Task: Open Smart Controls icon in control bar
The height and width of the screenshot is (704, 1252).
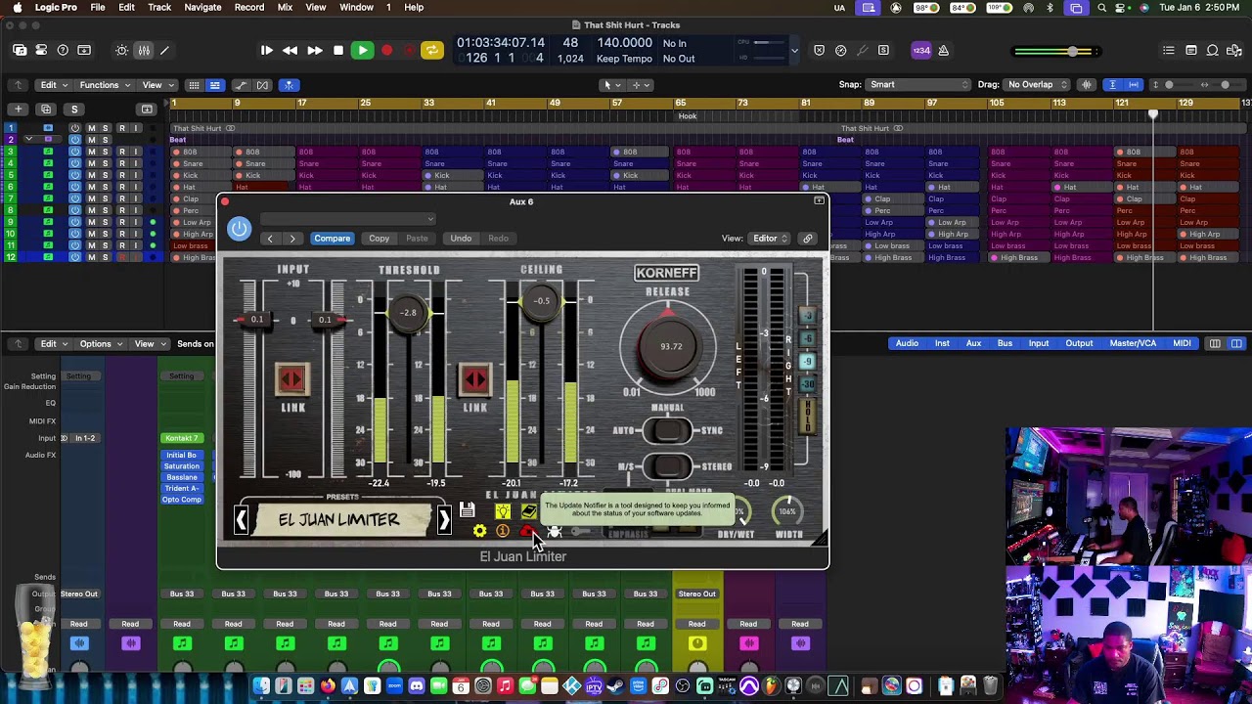Action: (x=121, y=50)
